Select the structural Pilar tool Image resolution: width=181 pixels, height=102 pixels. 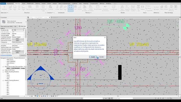(19, 8)
